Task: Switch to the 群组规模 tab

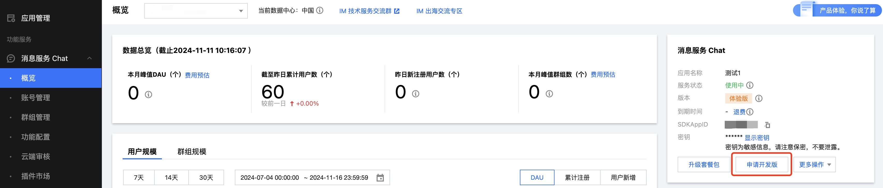Action: tap(192, 152)
